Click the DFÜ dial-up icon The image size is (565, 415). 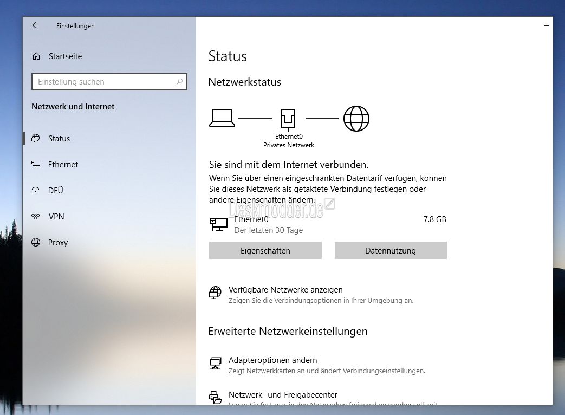point(36,190)
